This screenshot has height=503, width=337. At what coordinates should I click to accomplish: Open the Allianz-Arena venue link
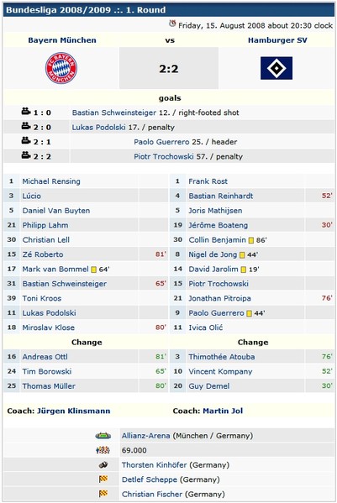[x=145, y=436]
